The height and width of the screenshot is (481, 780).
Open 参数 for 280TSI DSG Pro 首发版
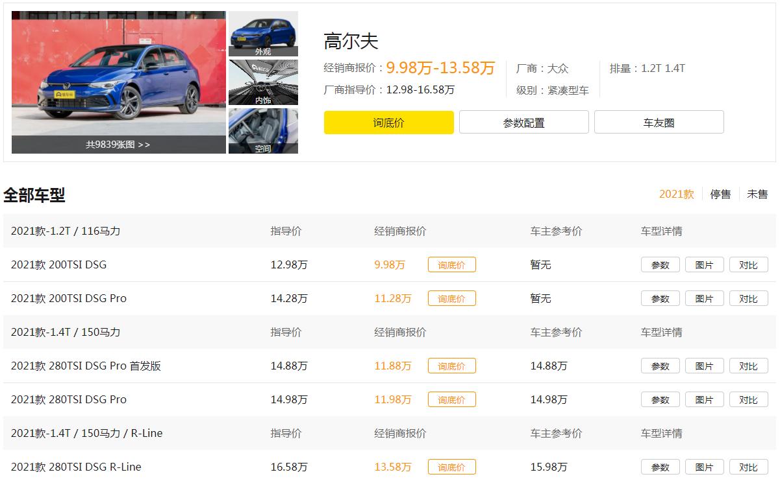[660, 366]
